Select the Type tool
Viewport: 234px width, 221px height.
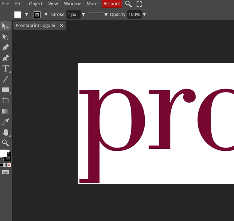[x=5, y=69]
